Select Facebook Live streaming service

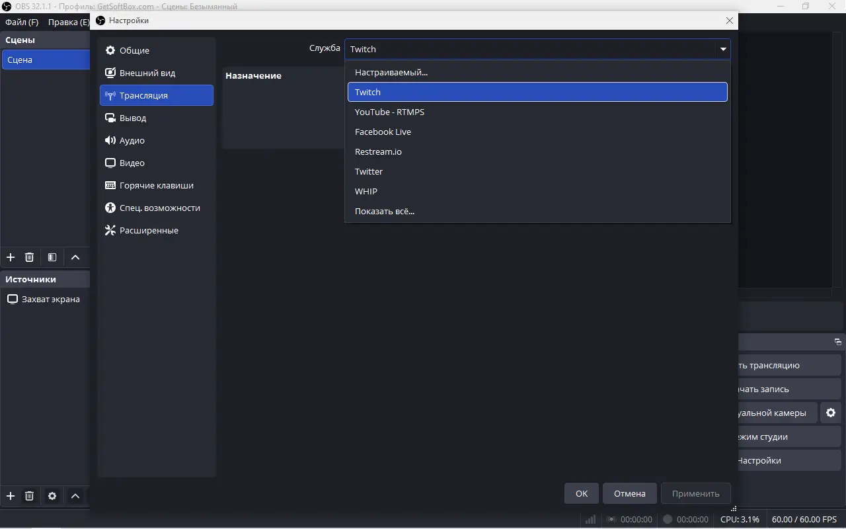tap(383, 132)
